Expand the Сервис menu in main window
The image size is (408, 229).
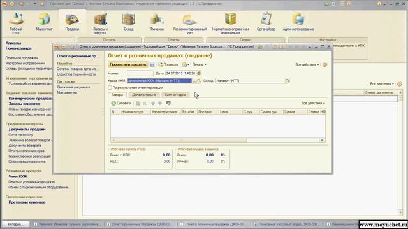click(x=245, y=40)
